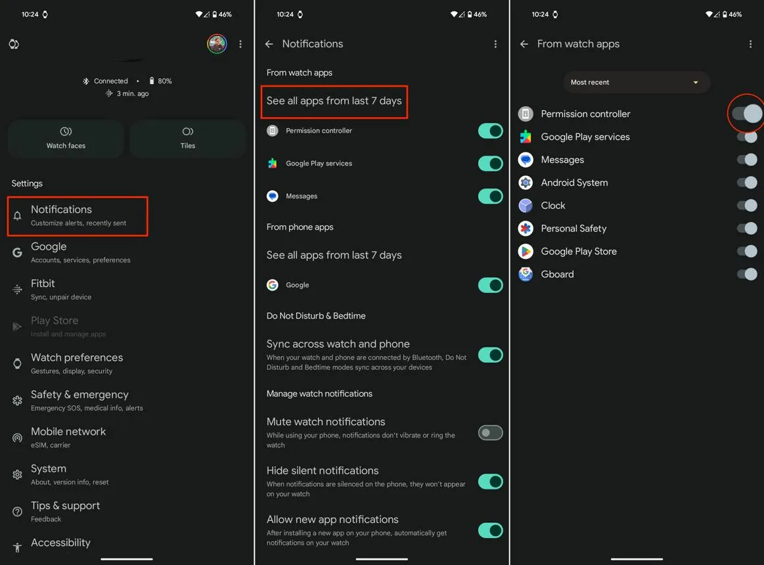
Task: Open overflow menu on the watch home screen
Action: [240, 44]
